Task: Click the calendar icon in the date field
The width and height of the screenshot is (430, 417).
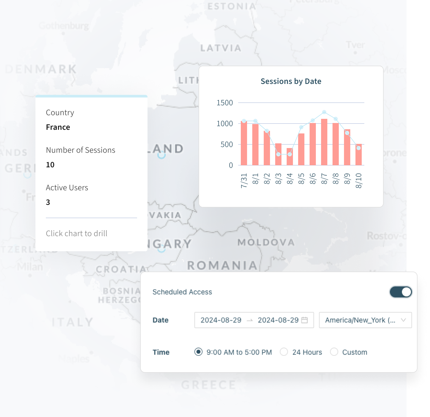Action: click(x=304, y=320)
